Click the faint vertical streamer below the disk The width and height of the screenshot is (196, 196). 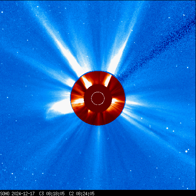99,147
